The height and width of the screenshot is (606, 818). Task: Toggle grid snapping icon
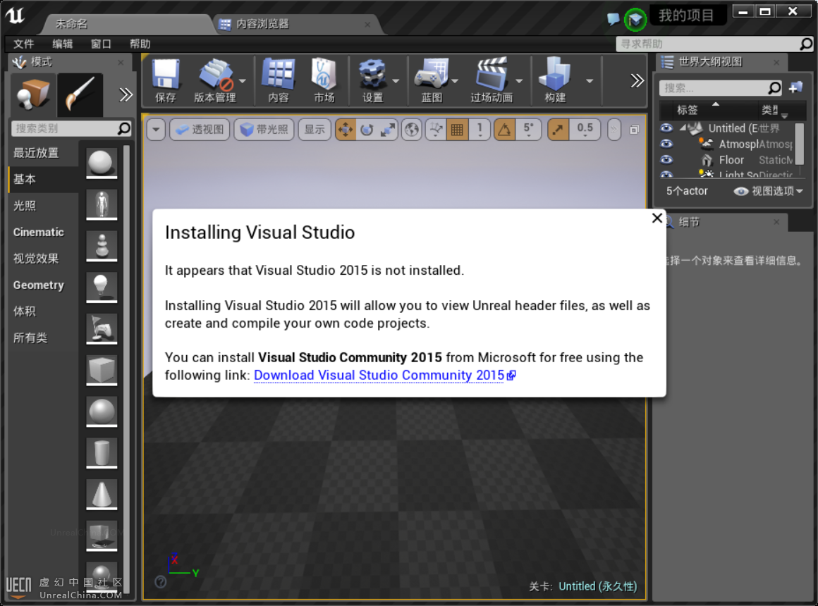(x=457, y=130)
